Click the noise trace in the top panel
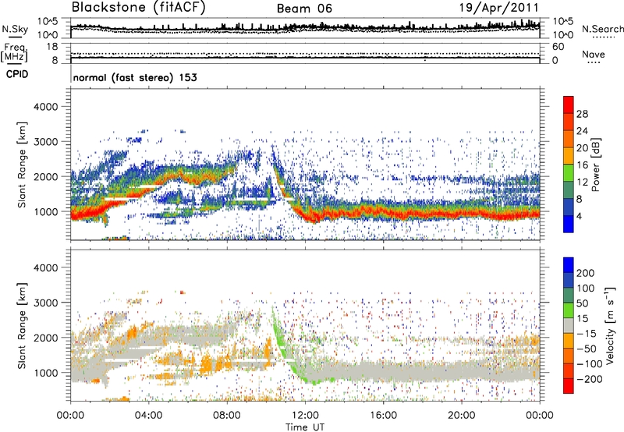The height and width of the screenshot is (432, 624). [305, 28]
